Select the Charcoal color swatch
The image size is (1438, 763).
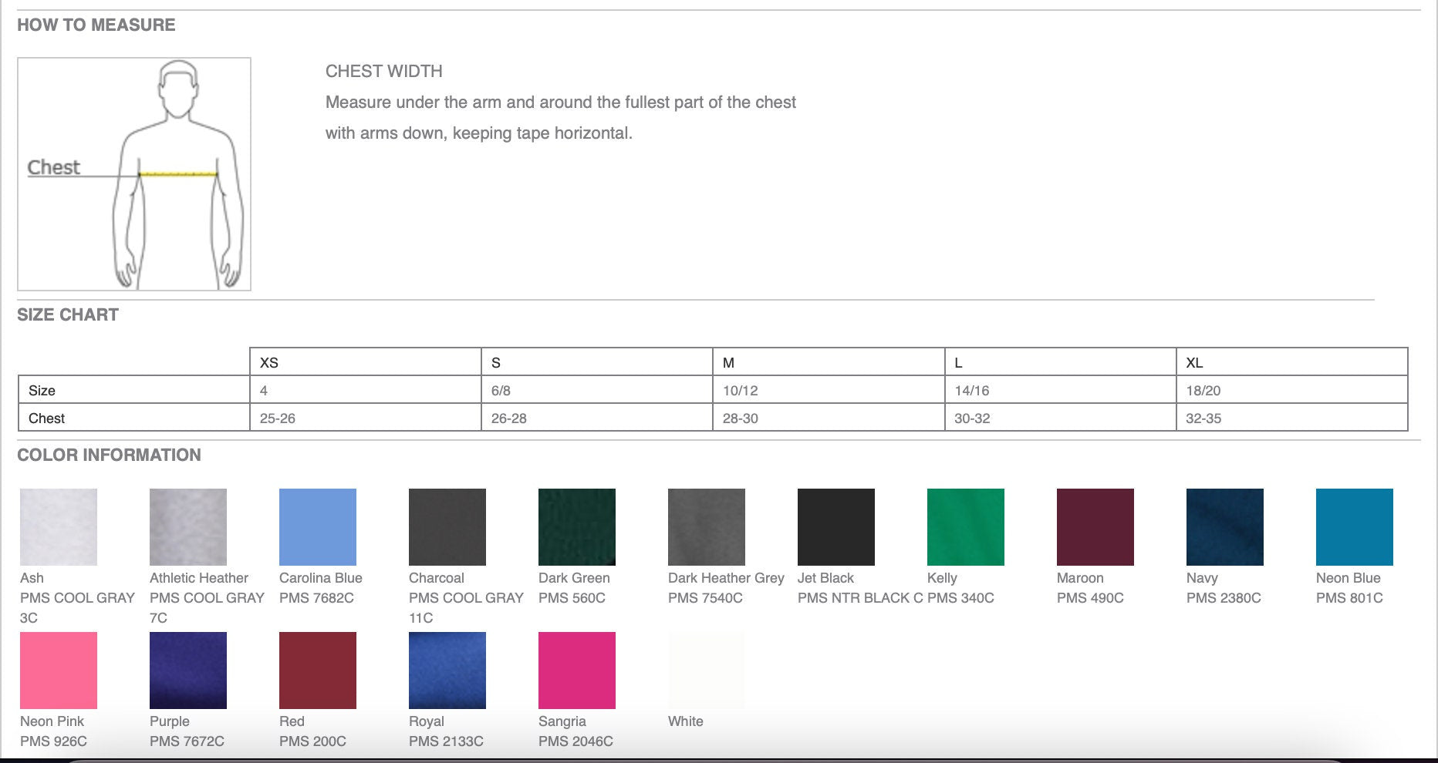[447, 527]
